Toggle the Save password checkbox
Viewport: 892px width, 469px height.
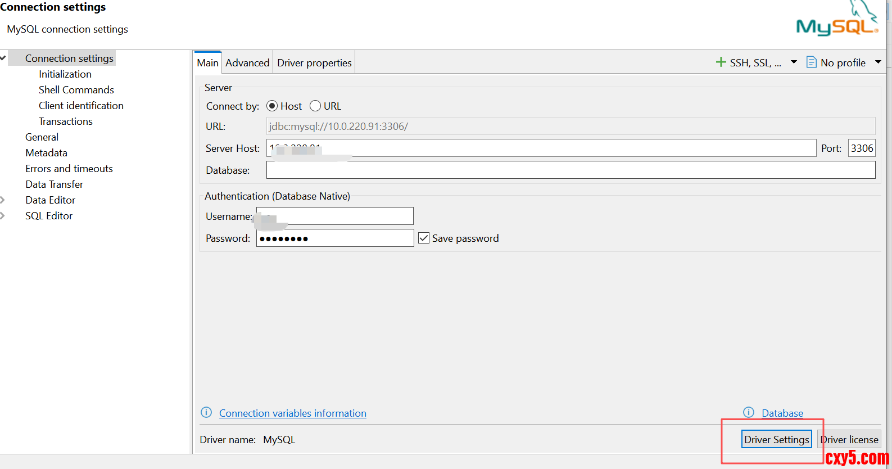(x=424, y=238)
